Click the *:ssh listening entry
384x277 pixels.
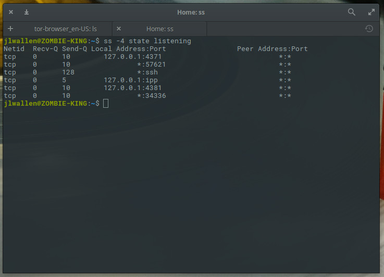tap(147, 72)
